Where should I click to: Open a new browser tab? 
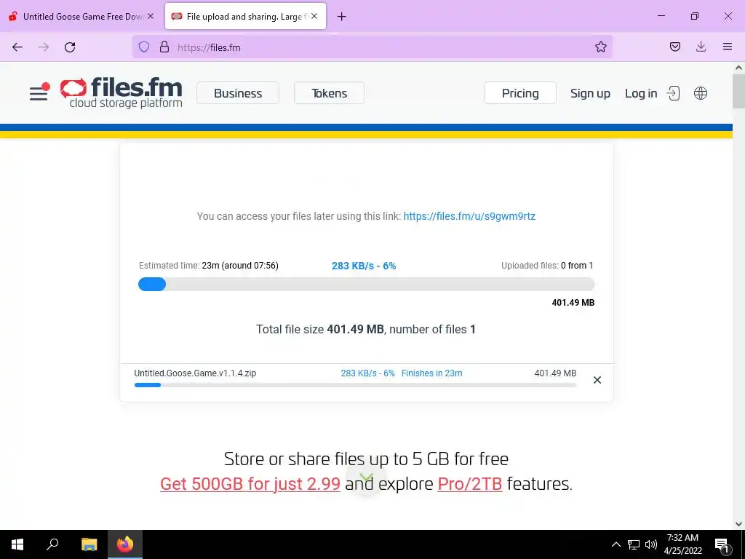[342, 17]
